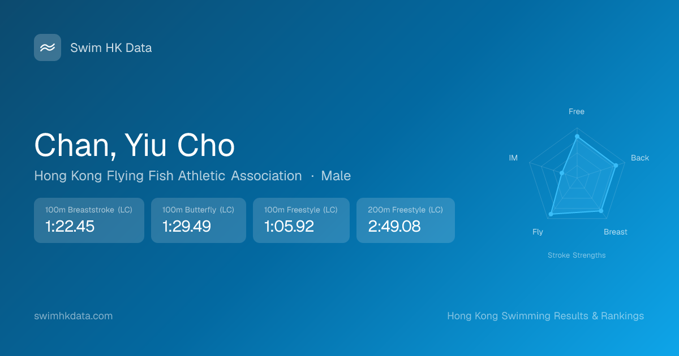
Task: Click the Stroke Strengths chart caption
Action: click(577, 255)
